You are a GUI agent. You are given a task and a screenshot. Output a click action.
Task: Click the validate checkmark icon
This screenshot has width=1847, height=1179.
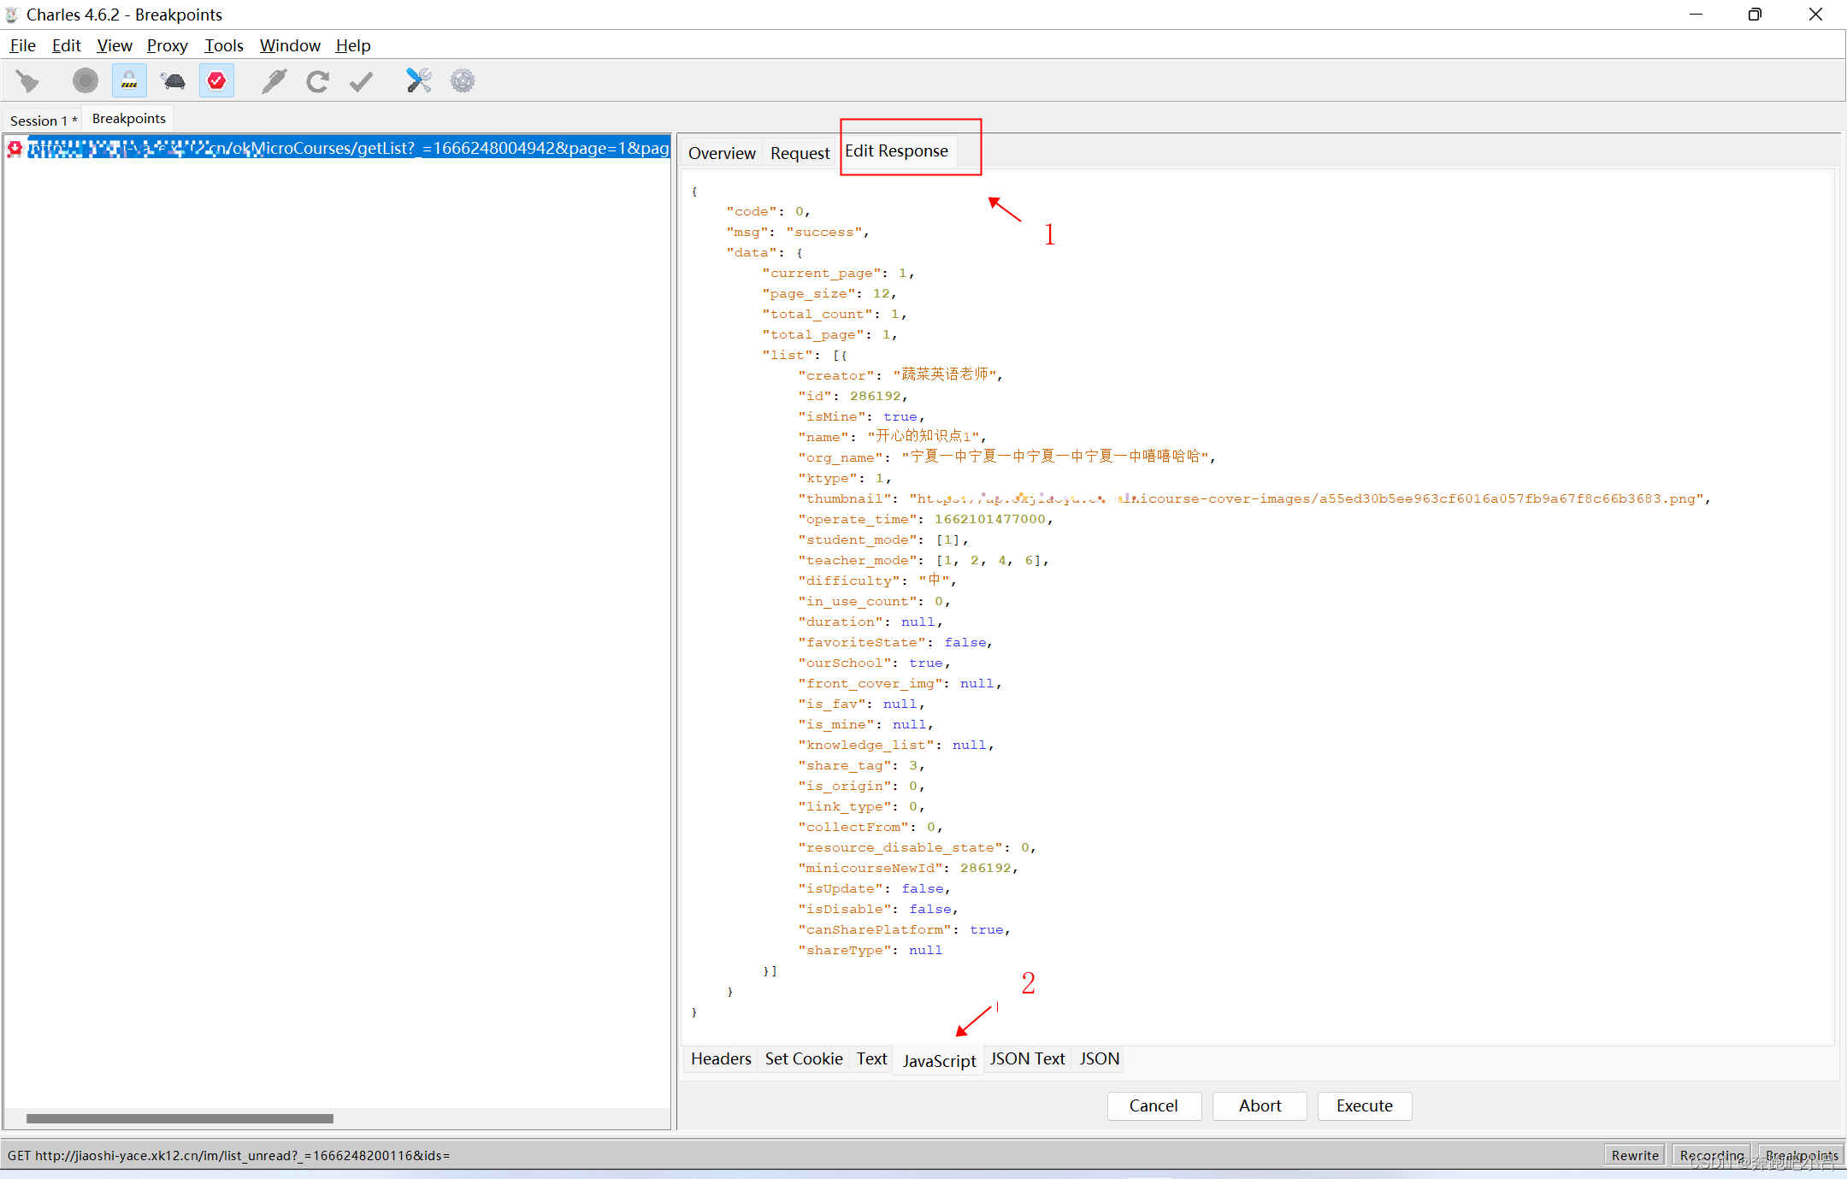(362, 81)
